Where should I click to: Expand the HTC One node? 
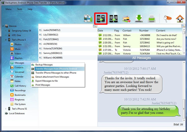pyautogui.click(x=6, y=35)
